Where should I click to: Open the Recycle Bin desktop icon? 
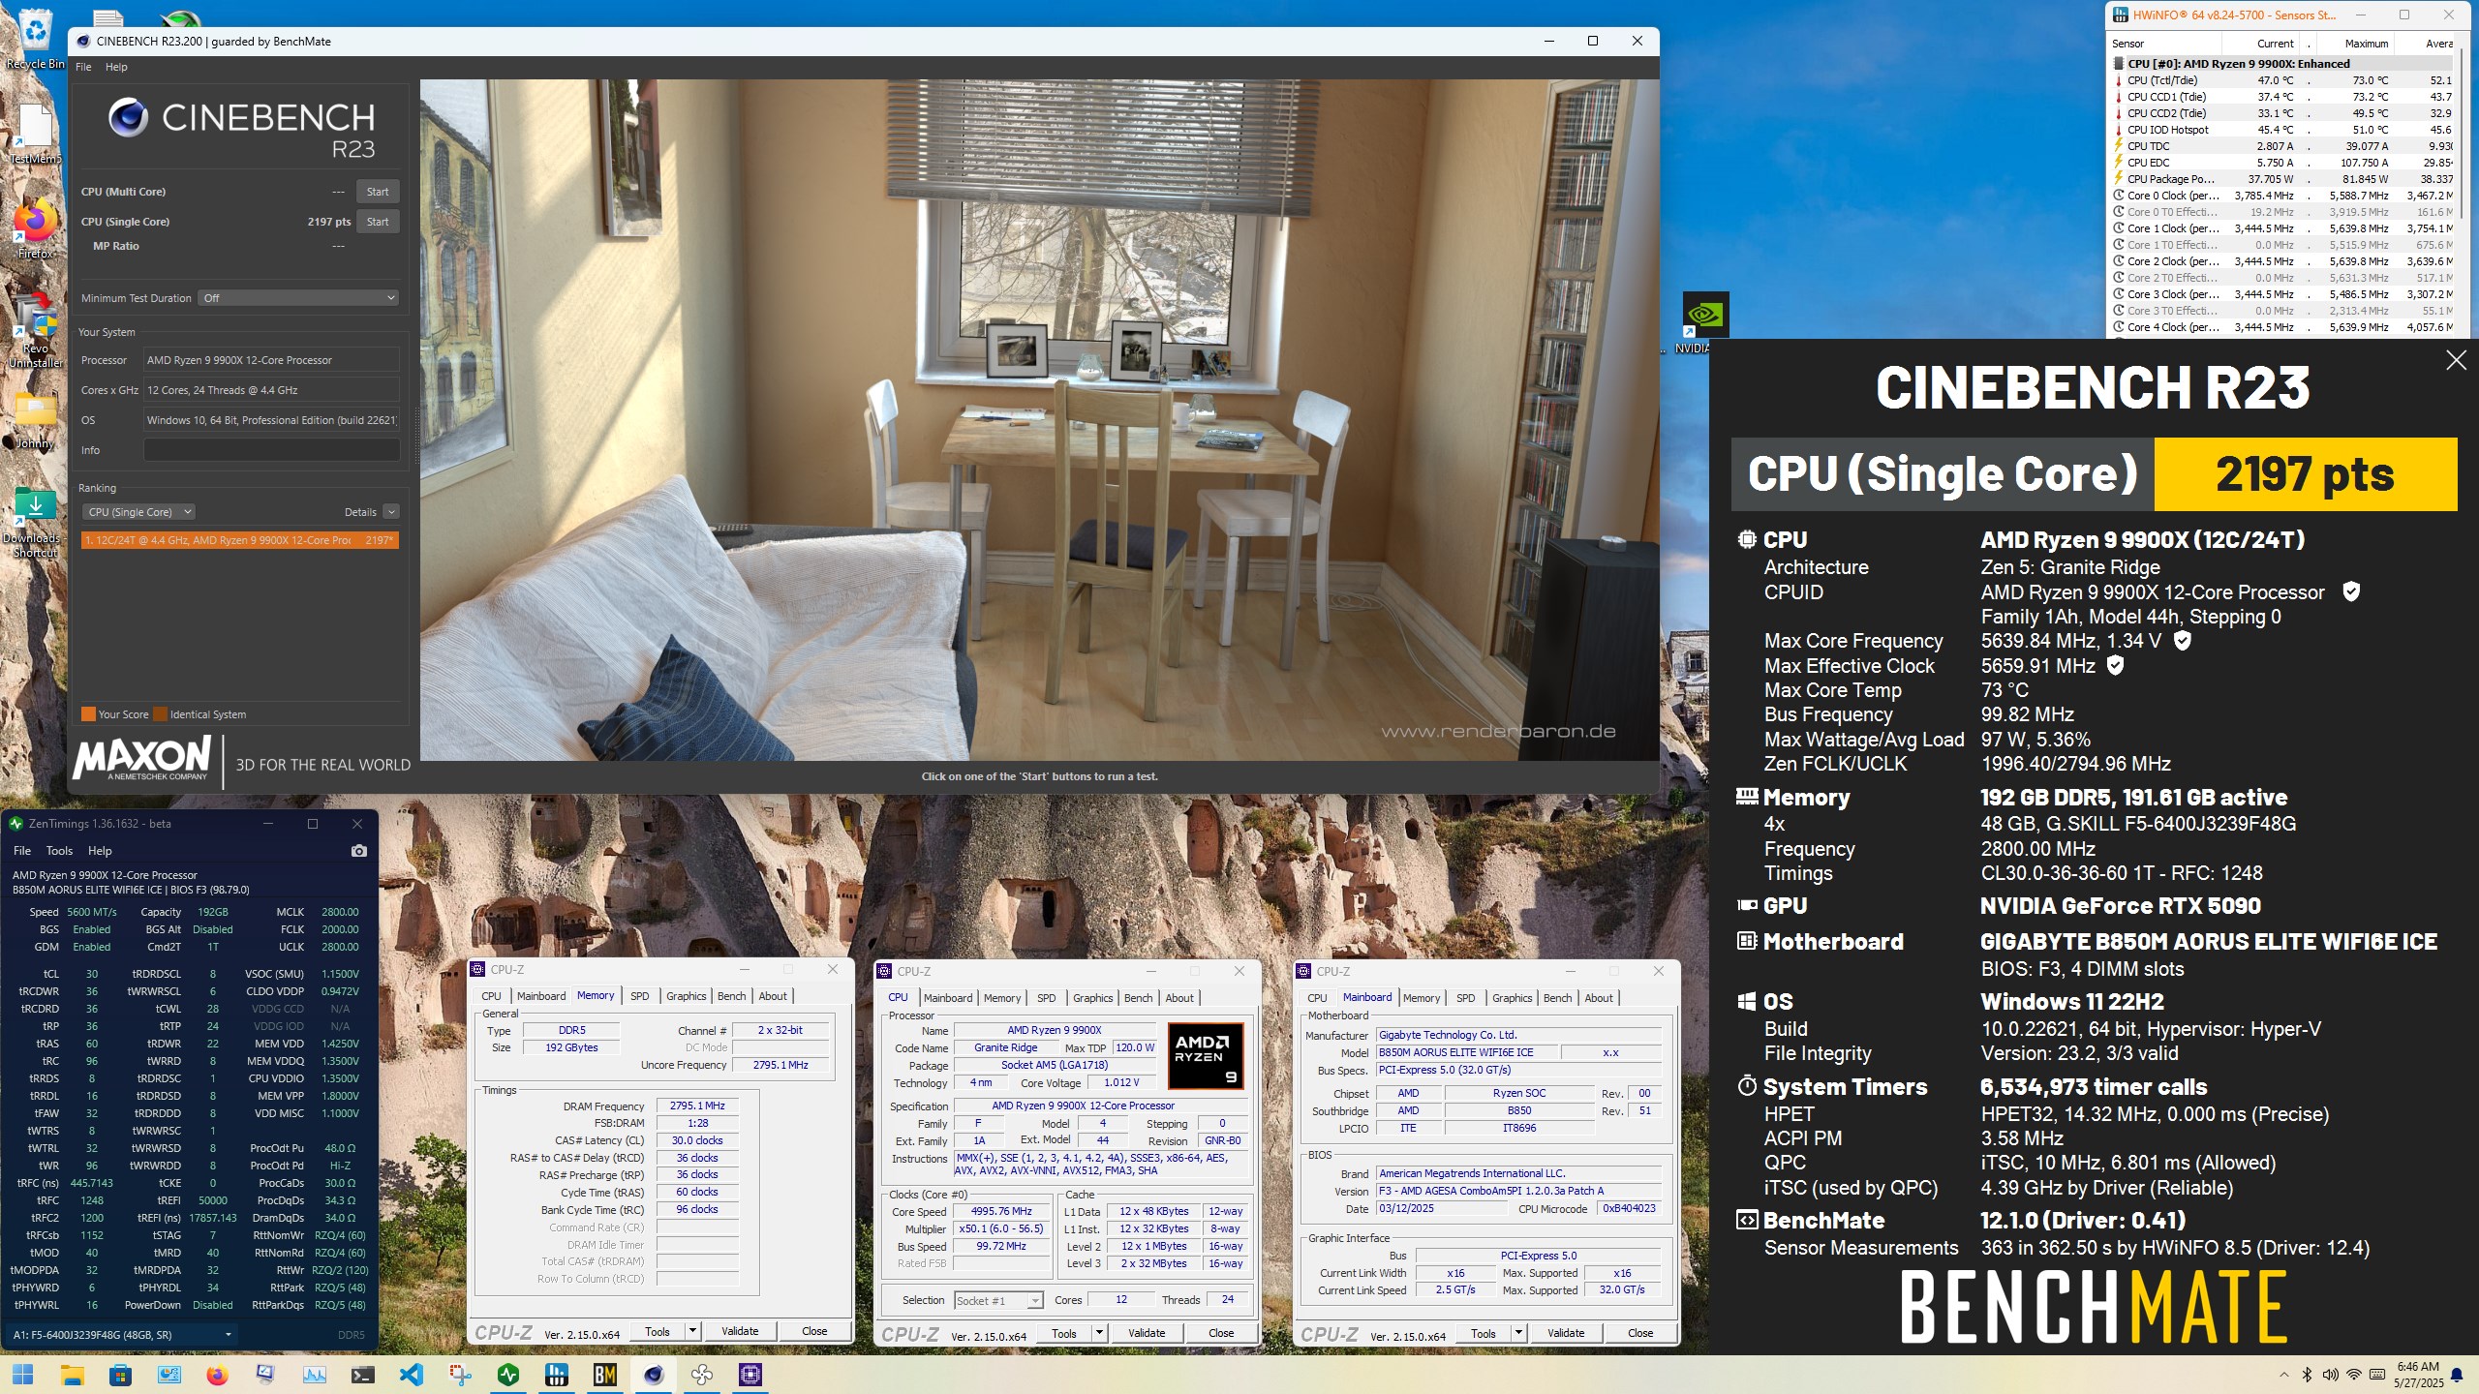click(x=36, y=37)
